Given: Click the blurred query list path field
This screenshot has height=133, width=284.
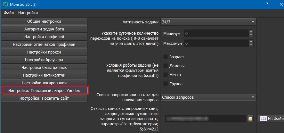Looking at the screenshot, I should tap(206, 119).
